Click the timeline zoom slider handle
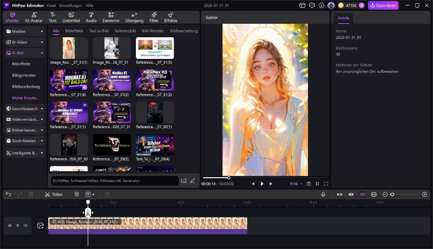The height and width of the screenshot is (249, 433). click(392, 194)
